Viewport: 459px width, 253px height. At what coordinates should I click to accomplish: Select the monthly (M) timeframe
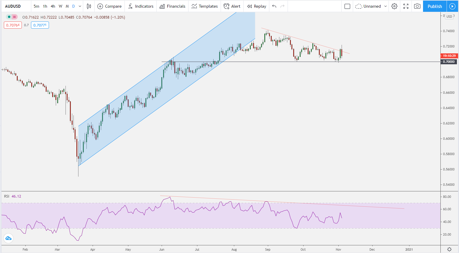(x=67, y=6)
